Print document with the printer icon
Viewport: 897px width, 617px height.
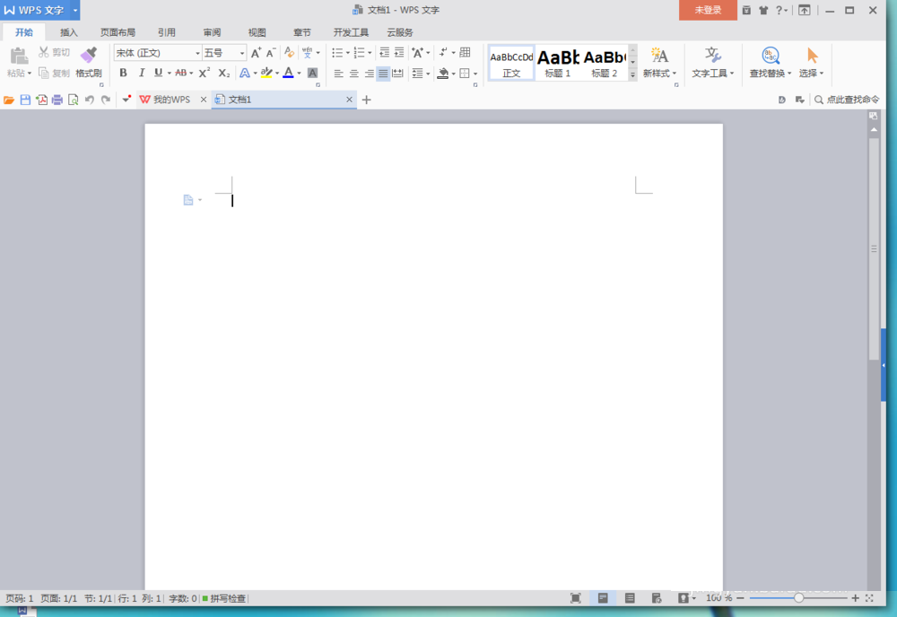pyautogui.click(x=57, y=100)
